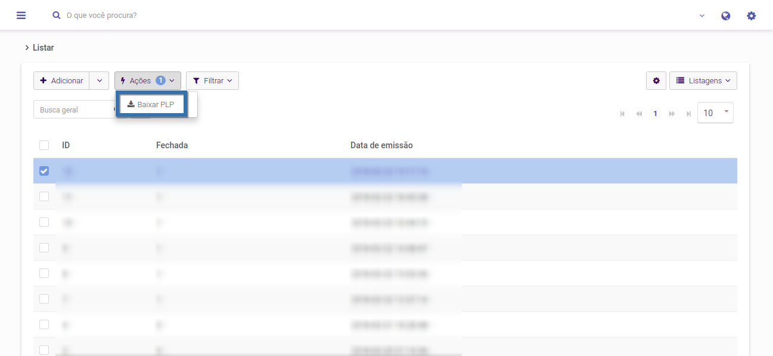
Task: Go to the previous page of results
Action: pyautogui.click(x=639, y=114)
